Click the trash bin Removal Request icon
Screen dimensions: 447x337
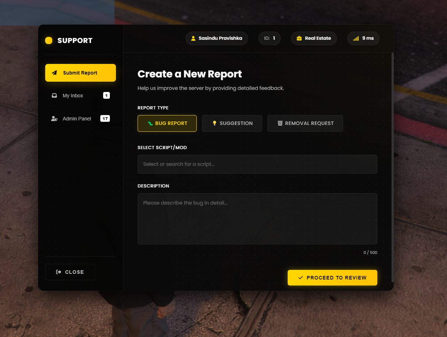[280, 123]
